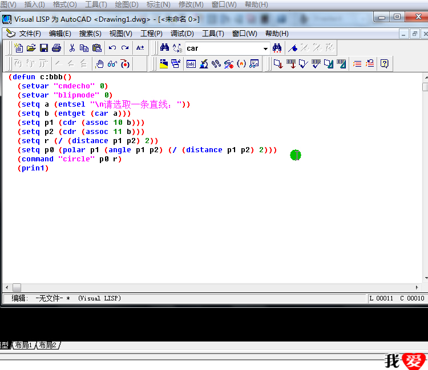Format the edit window icon
This screenshot has height=370, width=428.
[x=328, y=64]
